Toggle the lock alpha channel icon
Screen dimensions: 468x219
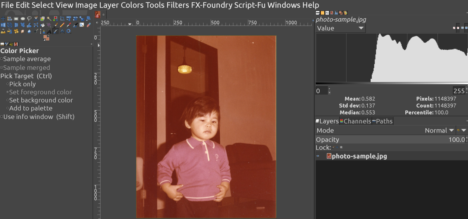(x=341, y=147)
